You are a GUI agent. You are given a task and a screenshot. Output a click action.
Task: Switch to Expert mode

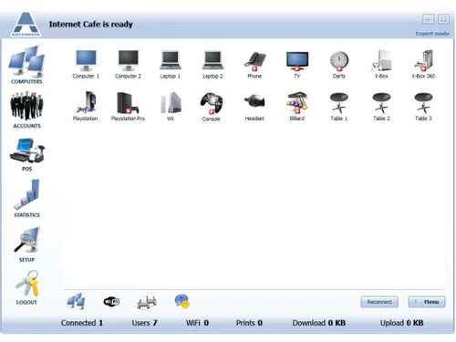(x=432, y=34)
